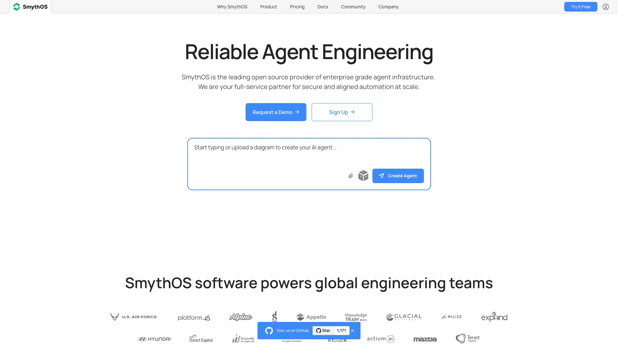Click the GitHub Star button
618x347 pixels.
click(323, 331)
